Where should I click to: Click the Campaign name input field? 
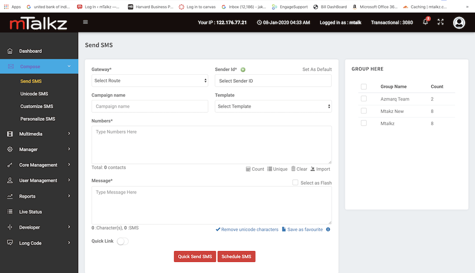coord(150,106)
